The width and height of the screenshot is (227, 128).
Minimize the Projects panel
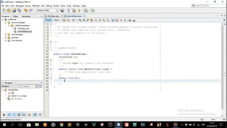41,16
